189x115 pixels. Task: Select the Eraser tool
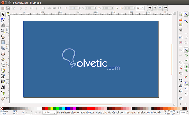point(3,98)
